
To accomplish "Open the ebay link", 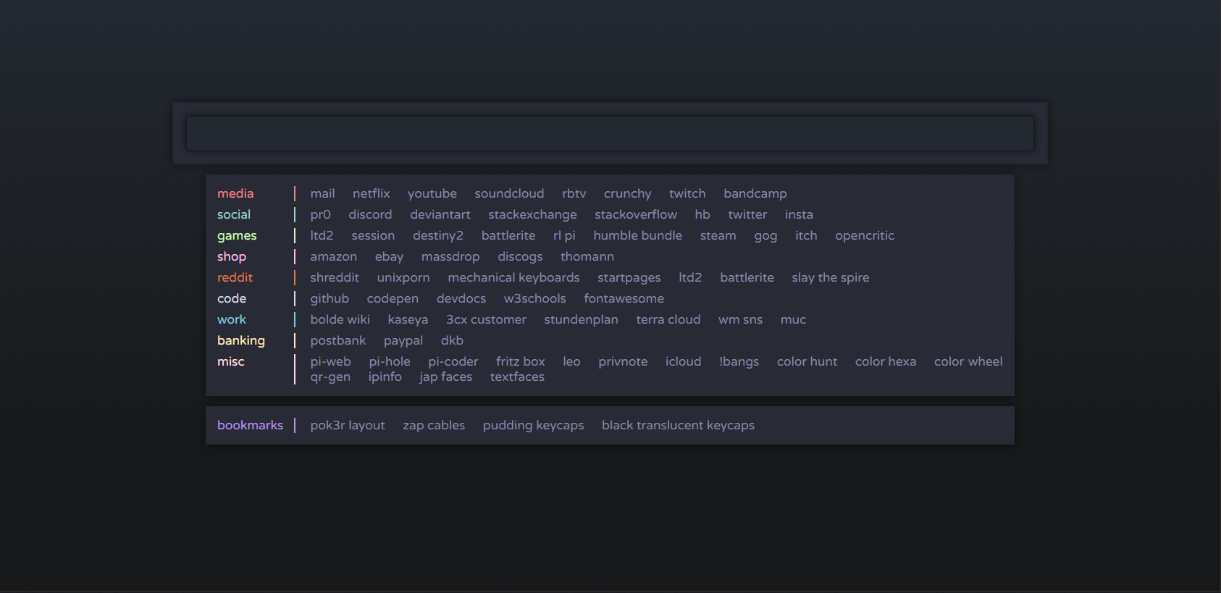I will (389, 256).
